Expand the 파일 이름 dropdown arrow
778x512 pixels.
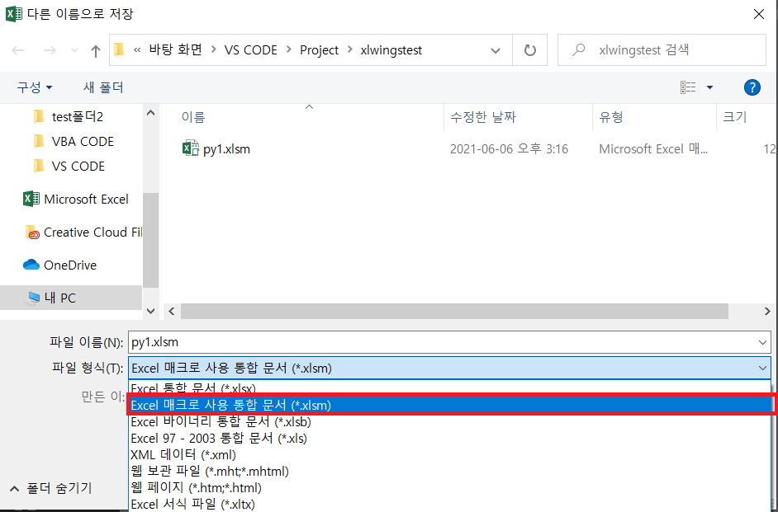tap(762, 342)
